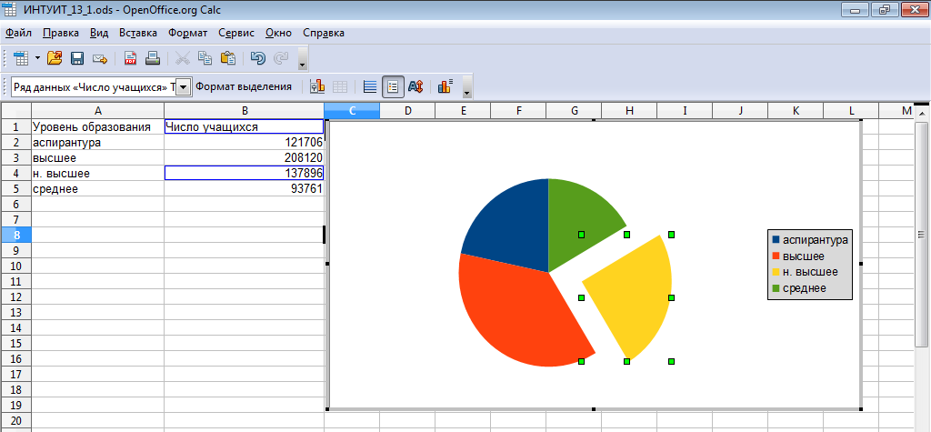
Task: Send document as e-mail icon
Action: [x=100, y=58]
